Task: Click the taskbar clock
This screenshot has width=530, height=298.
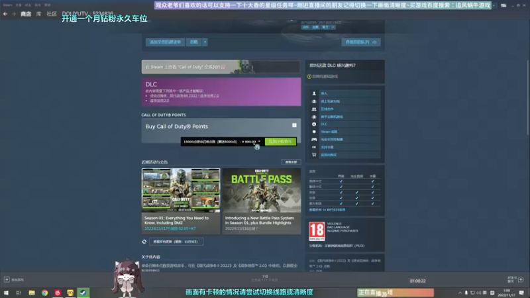Action: (x=507, y=293)
